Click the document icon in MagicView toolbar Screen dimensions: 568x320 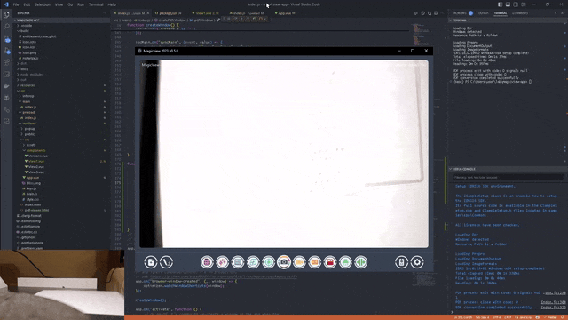(151, 262)
